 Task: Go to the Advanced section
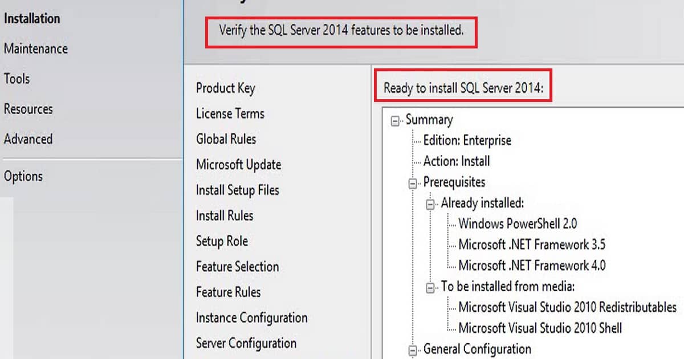pyautogui.click(x=28, y=140)
